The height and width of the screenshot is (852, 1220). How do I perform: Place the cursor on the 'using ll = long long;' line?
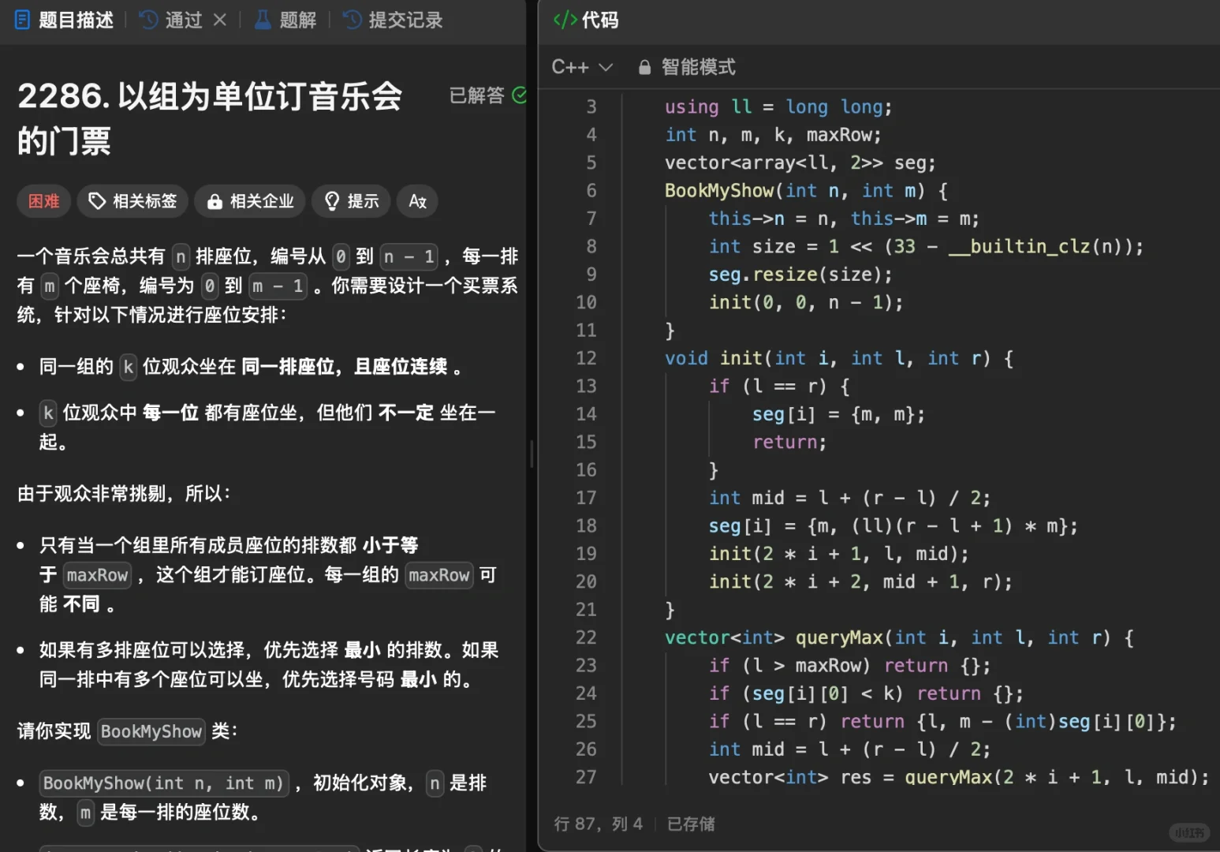tap(778, 106)
